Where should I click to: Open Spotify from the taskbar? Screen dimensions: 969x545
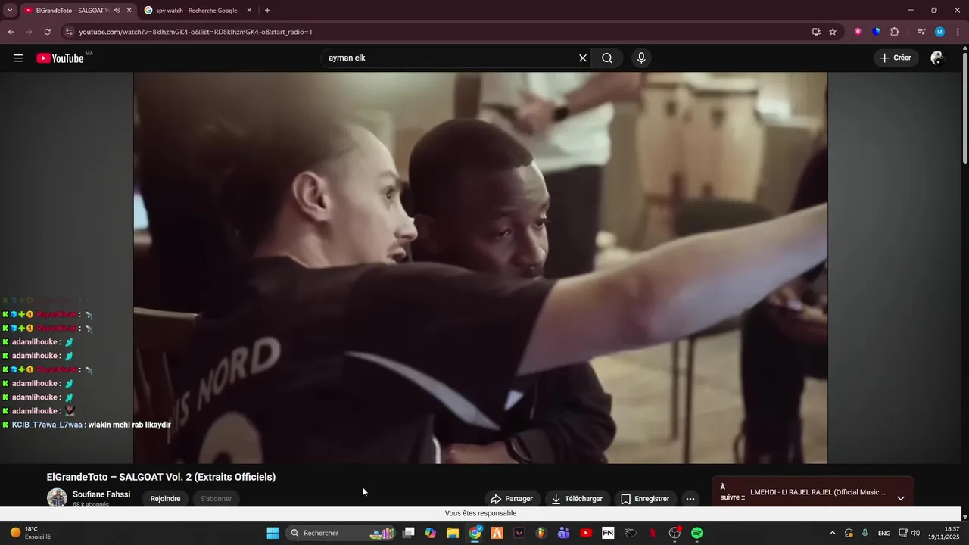[696, 533]
